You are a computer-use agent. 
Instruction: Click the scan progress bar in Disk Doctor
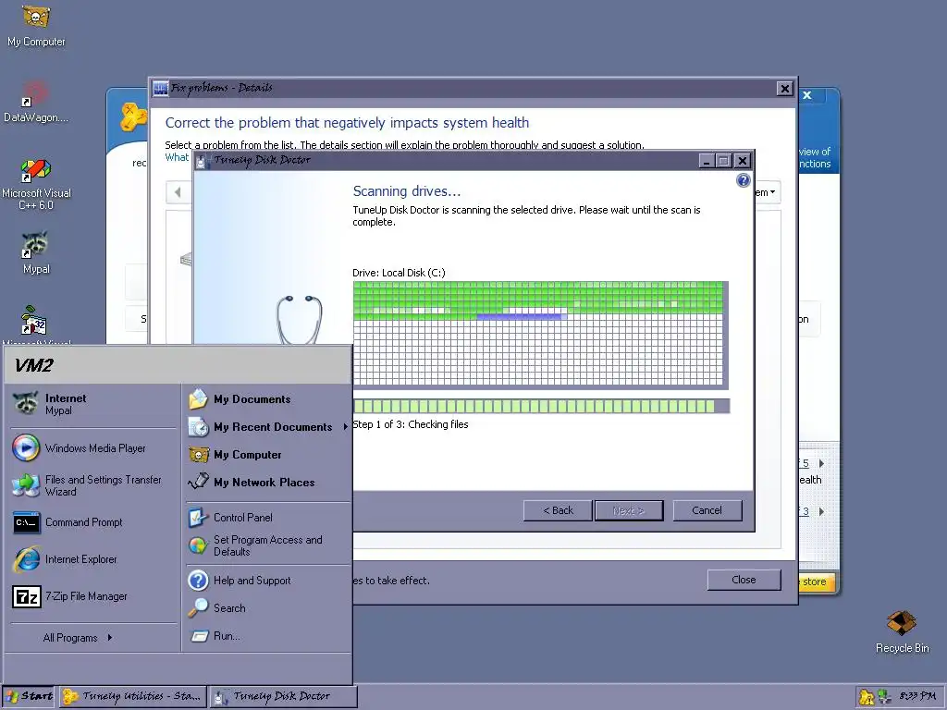click(541, 407)
